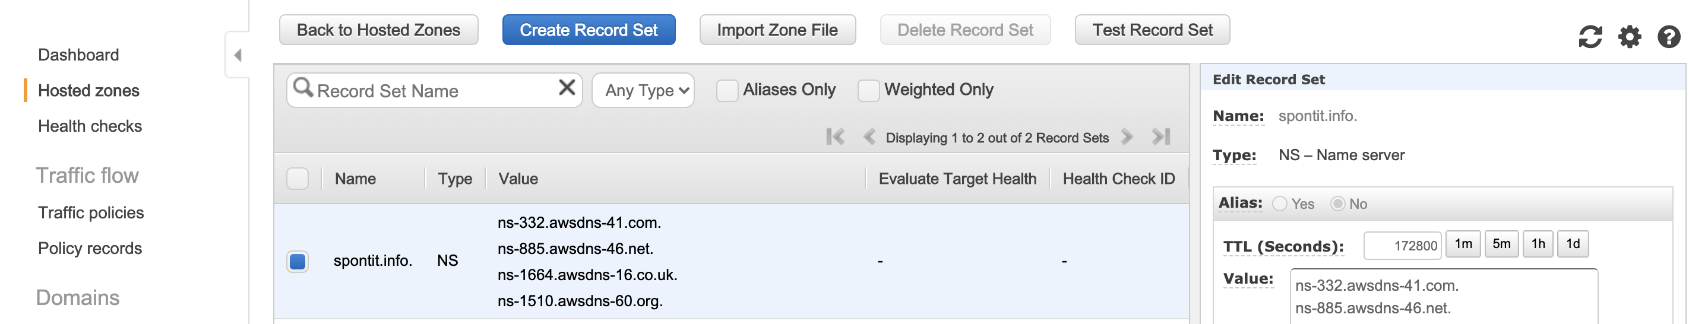Open the help question mark icon

[1668, 37]
